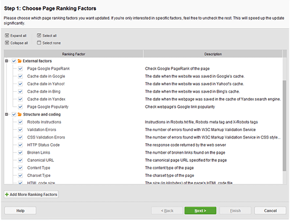Viewport: 290px width, 221px height.
Task: Select the Validation Errors row text
Action: pos(42,130)
